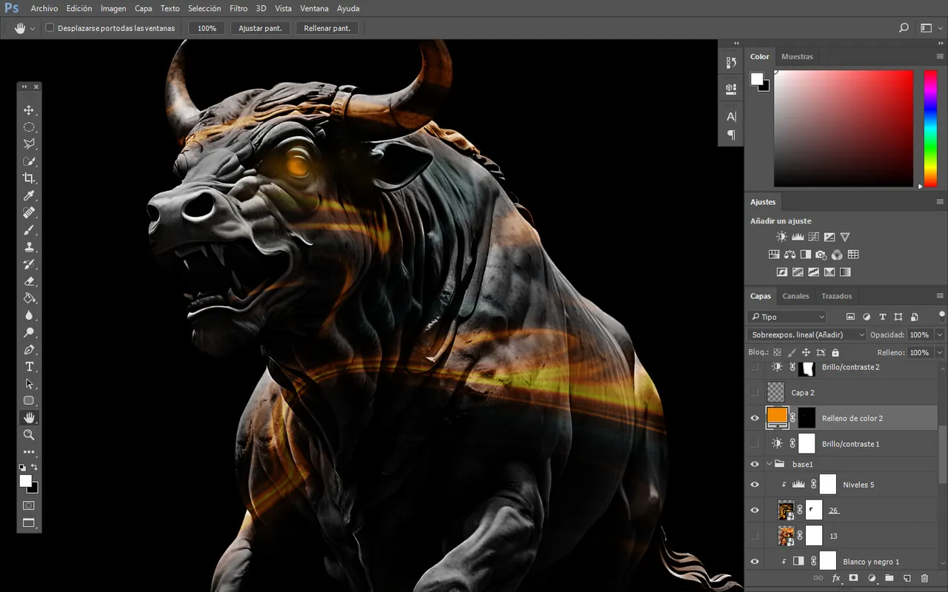This screenshot has height=592, width=948.
Task: Open the Filtro menu
Action: 238,9
